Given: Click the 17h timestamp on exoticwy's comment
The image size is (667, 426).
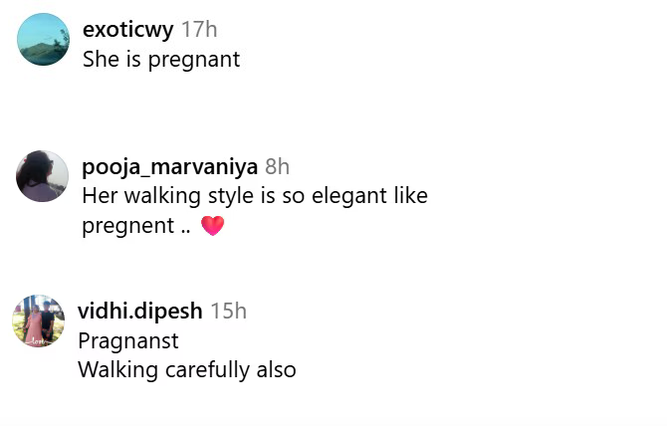Looking at the screenshot, I should (199, 30).
